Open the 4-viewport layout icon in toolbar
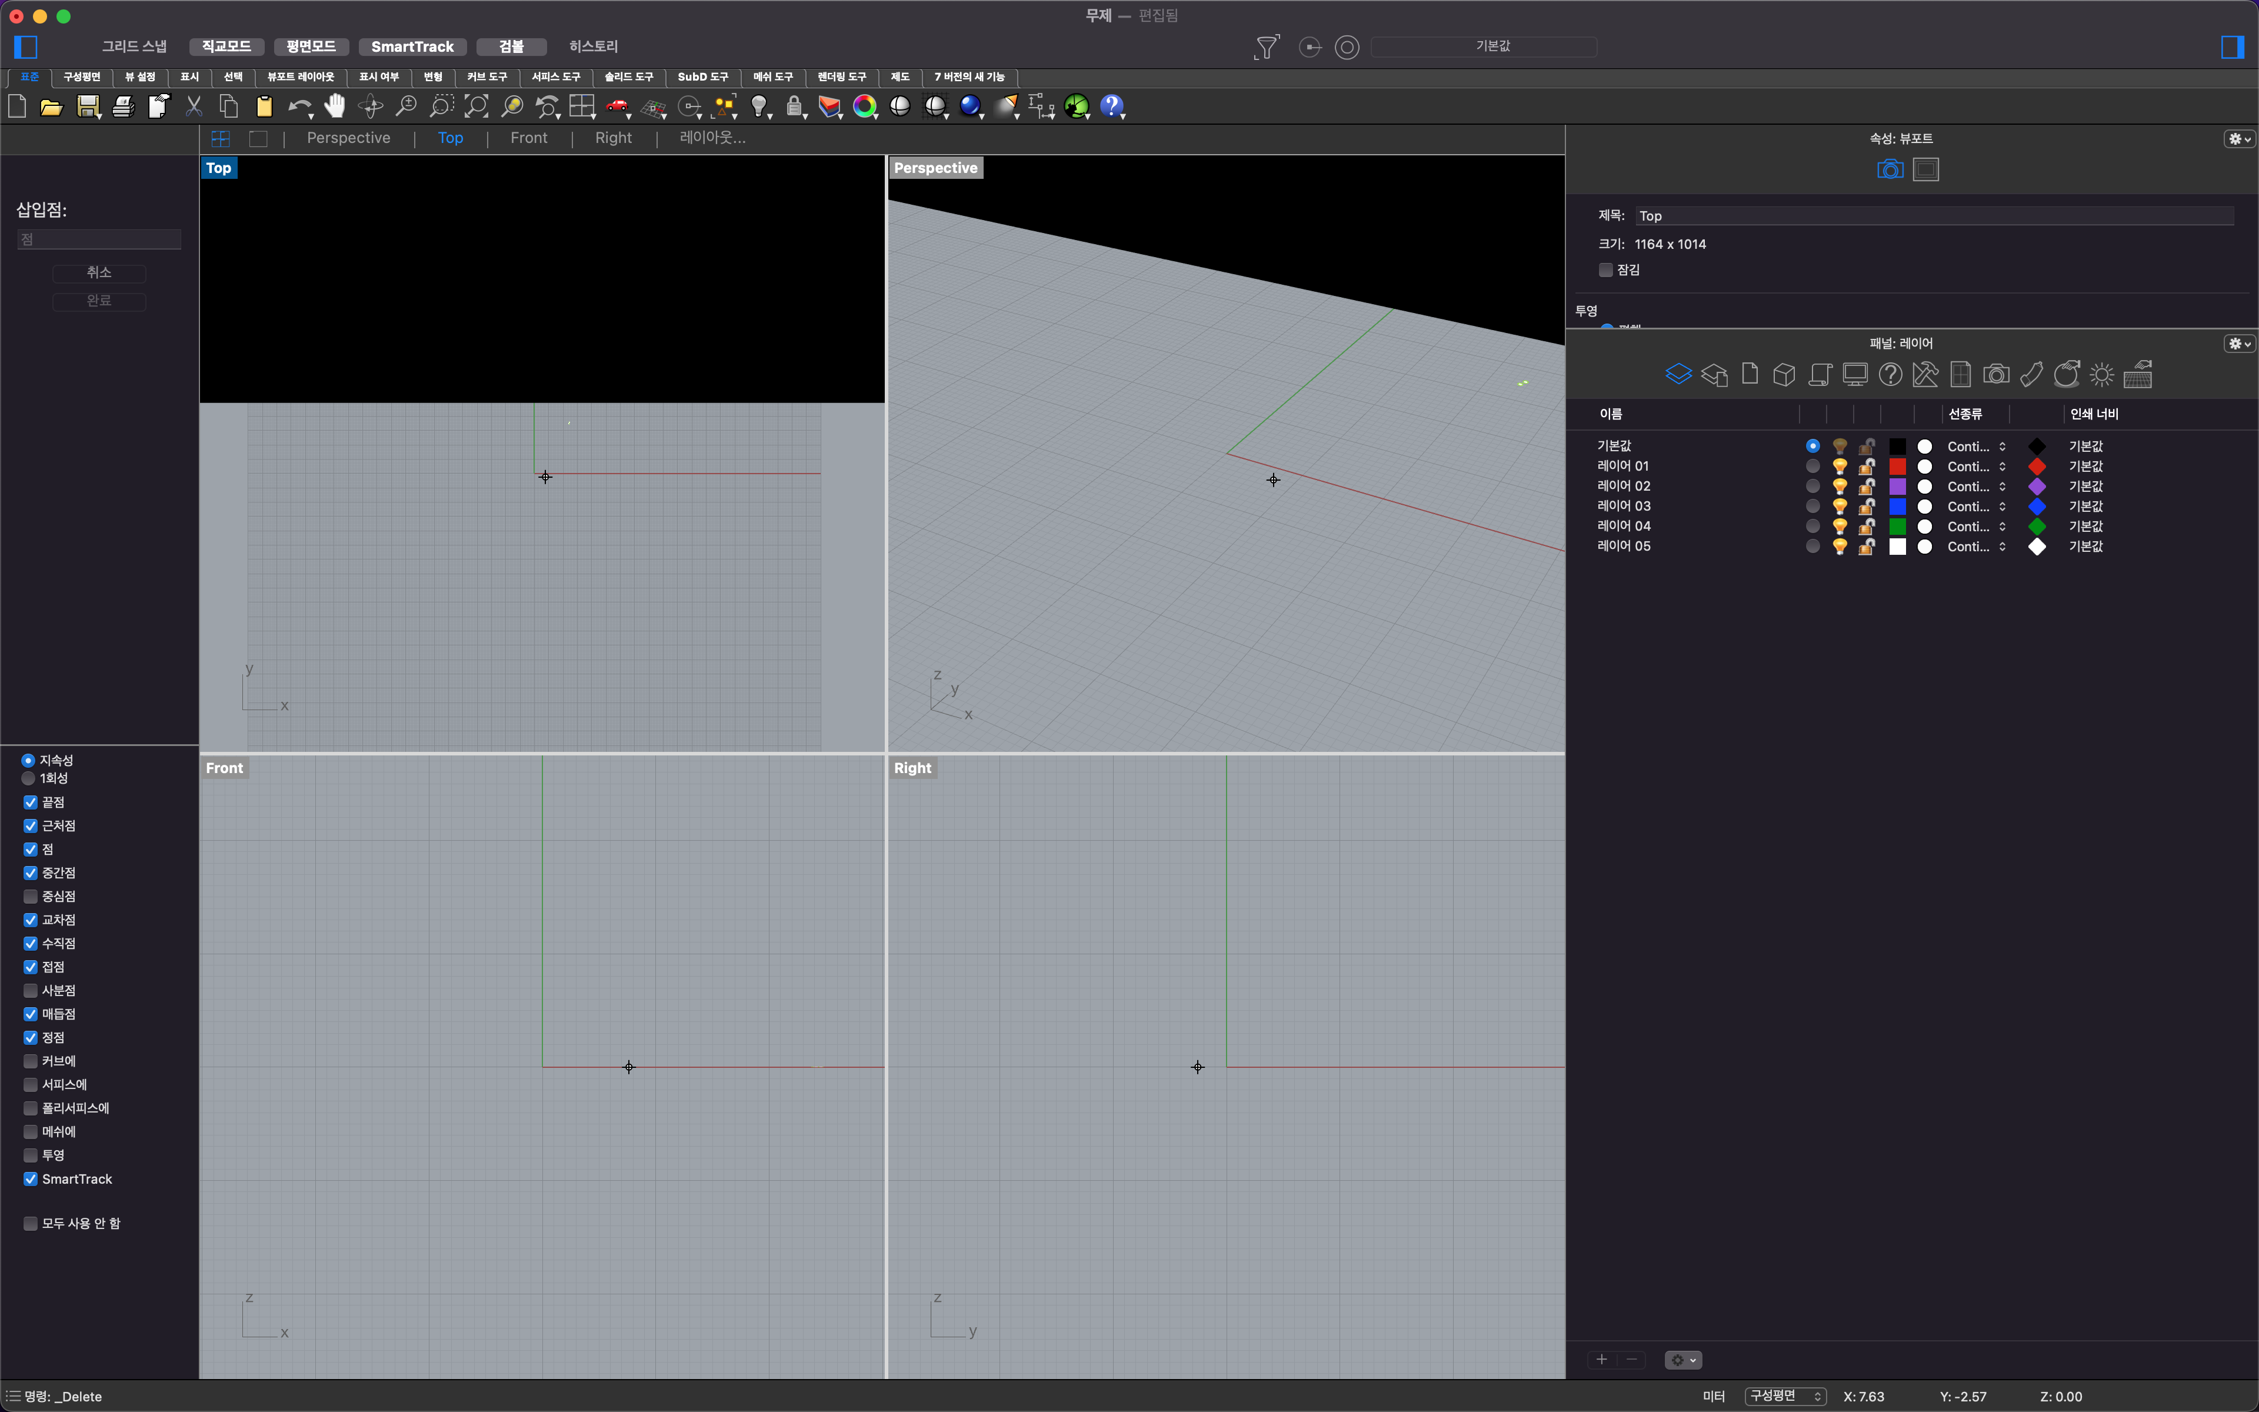This screenshot has width=2259, height=1412. click(582, 106)
